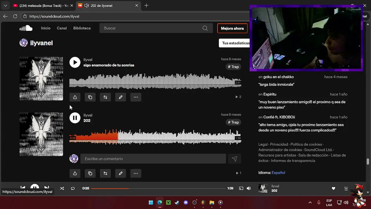Click the Mejora ahora button

(232, 28)
